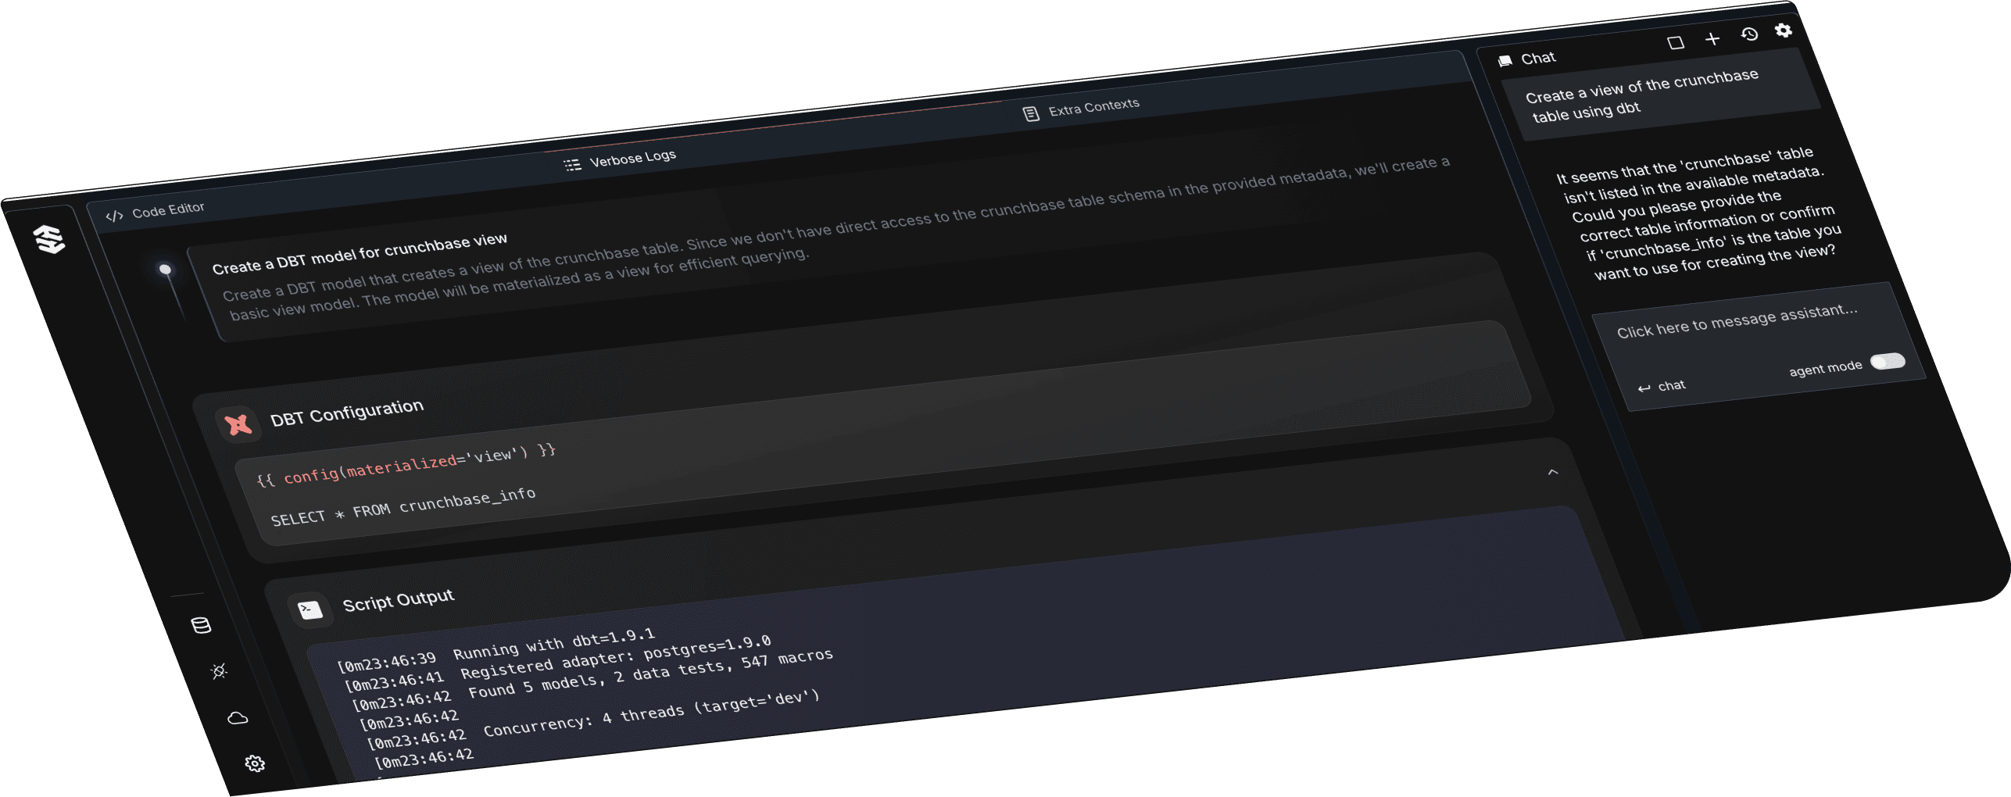Switch to the Verbose Logs tab
The height and width of the screenshot is (797, 2011).
point(621,160)
